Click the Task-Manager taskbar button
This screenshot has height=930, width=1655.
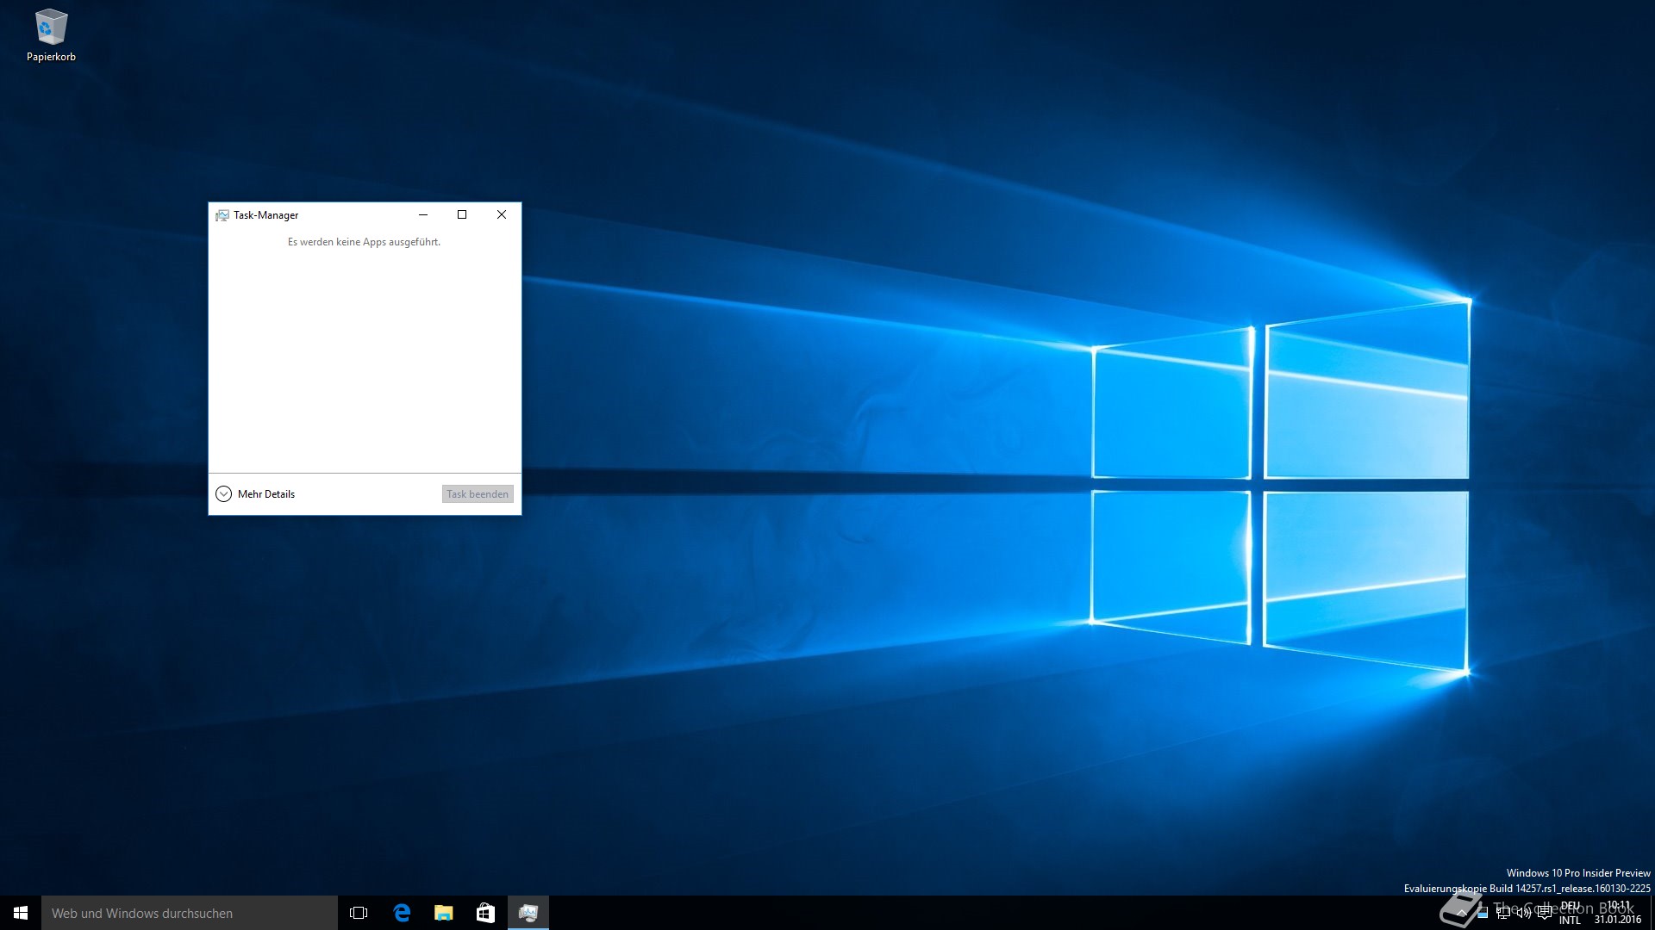tap(528, 913)
